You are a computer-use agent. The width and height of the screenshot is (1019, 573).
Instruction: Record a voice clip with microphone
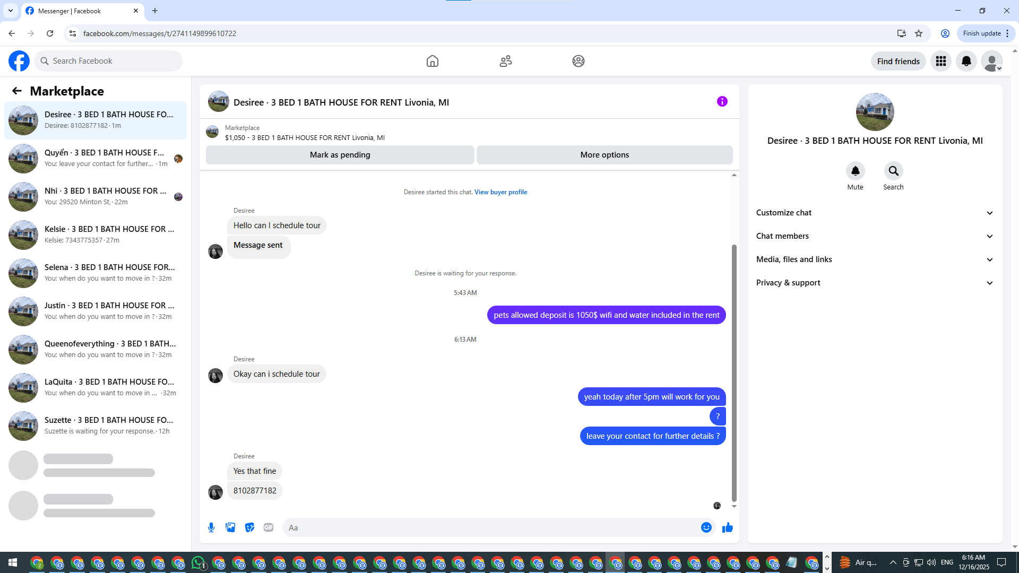pyautogui.click(x=211, y=527)
